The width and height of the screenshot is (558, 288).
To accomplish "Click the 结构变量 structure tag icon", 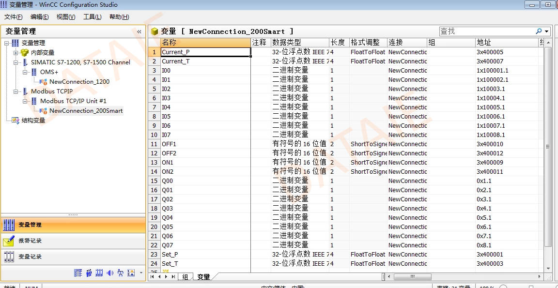I will pos(15,121).
